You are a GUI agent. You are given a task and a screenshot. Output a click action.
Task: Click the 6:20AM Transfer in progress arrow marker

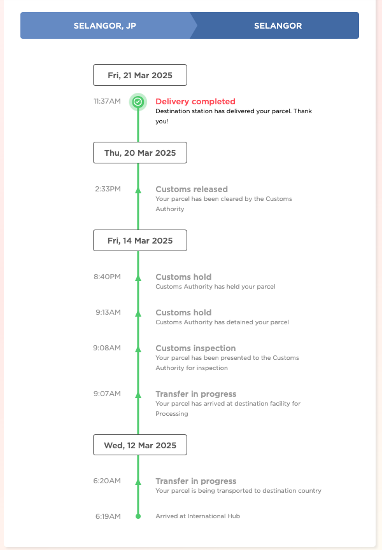(x=138, y=481)
